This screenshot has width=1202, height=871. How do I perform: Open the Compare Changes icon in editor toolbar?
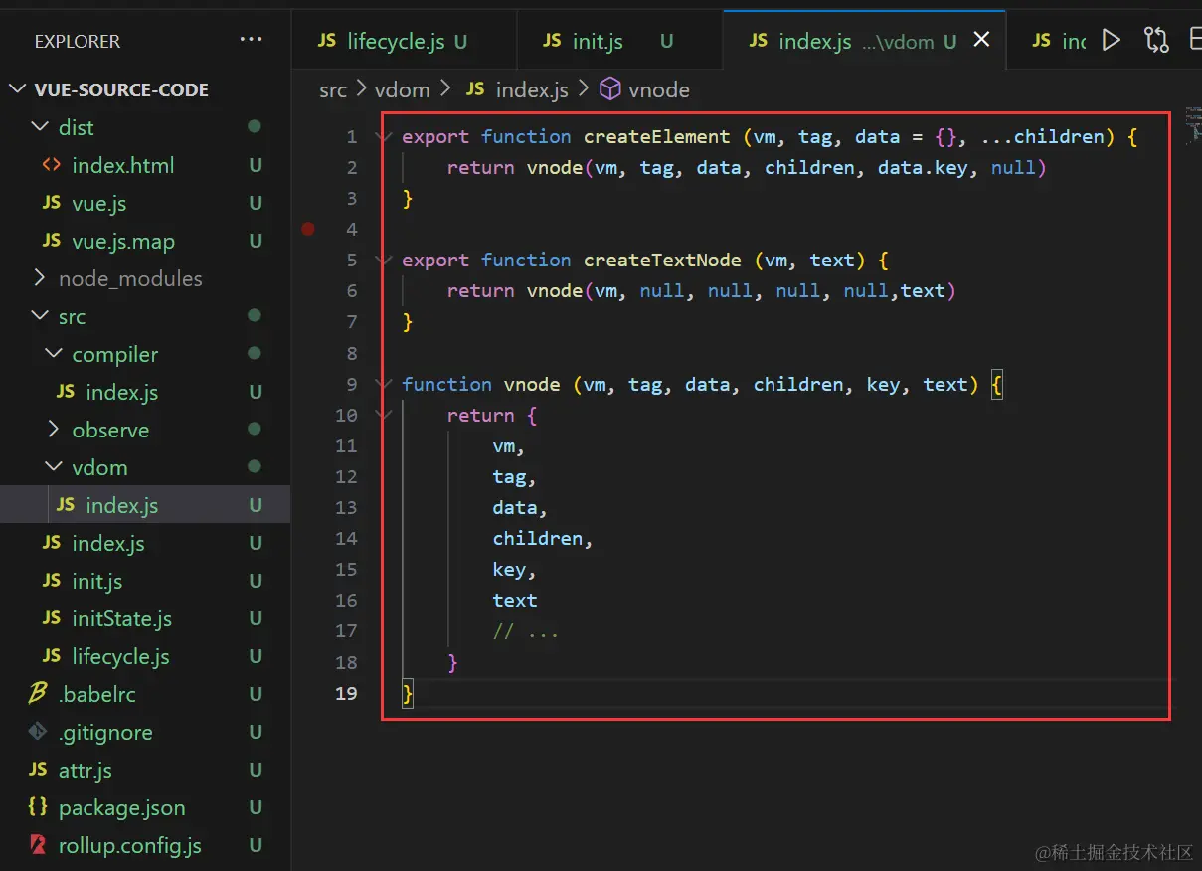click(1156, 40)
